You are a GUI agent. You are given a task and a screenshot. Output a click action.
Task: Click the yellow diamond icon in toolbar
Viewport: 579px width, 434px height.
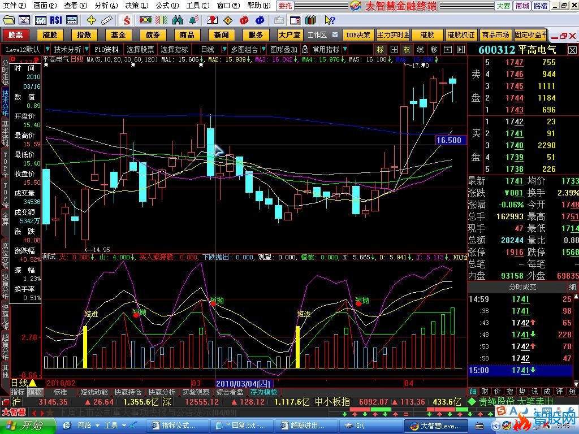coord(228,20)
